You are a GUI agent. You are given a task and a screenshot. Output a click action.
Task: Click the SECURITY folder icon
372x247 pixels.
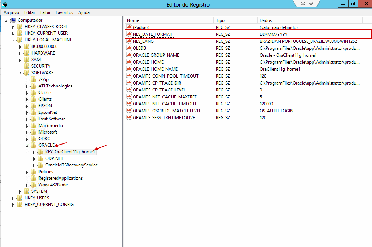pos(27,66)
